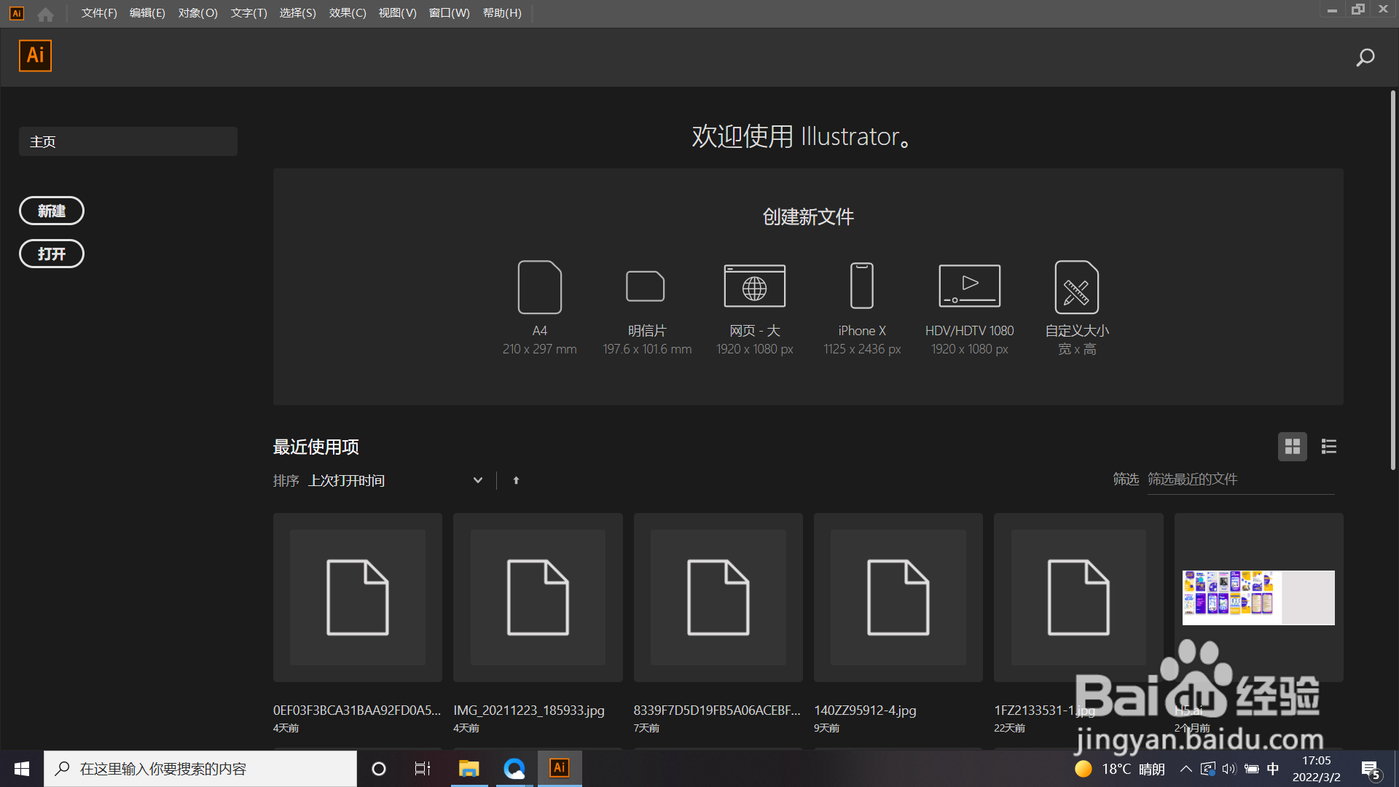The width and height of the screenshot is (1399, 787).
Task: Open the 效果(C) menu
Action: pos(348,13)
